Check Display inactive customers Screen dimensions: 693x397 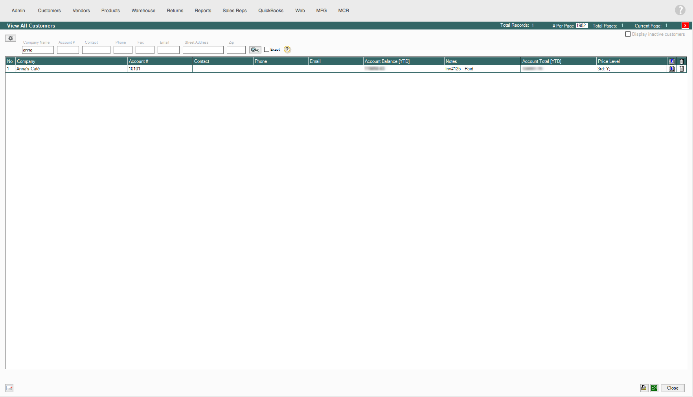(628, 34)
